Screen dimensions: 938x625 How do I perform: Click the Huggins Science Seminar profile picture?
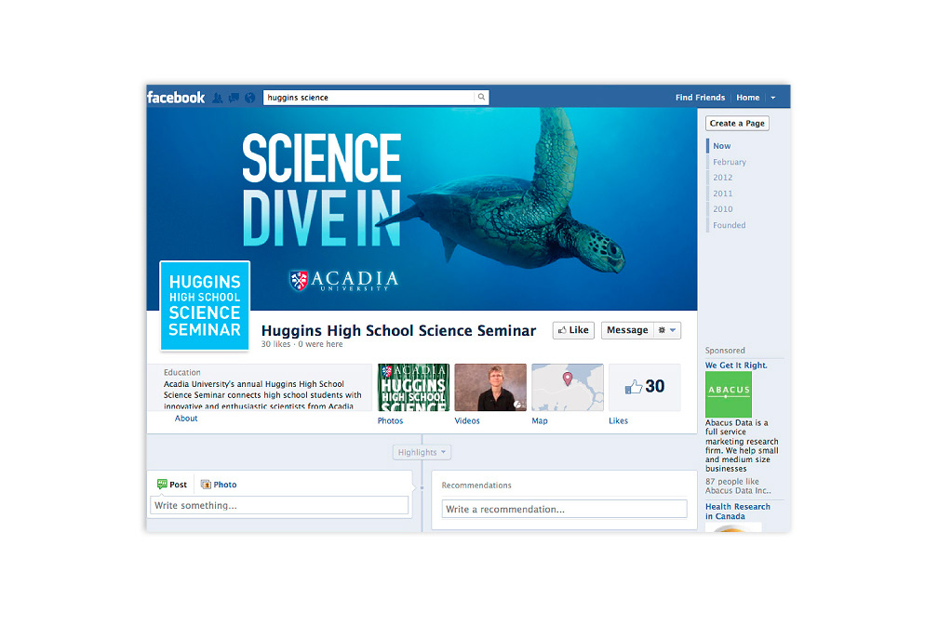pos(205,306)
